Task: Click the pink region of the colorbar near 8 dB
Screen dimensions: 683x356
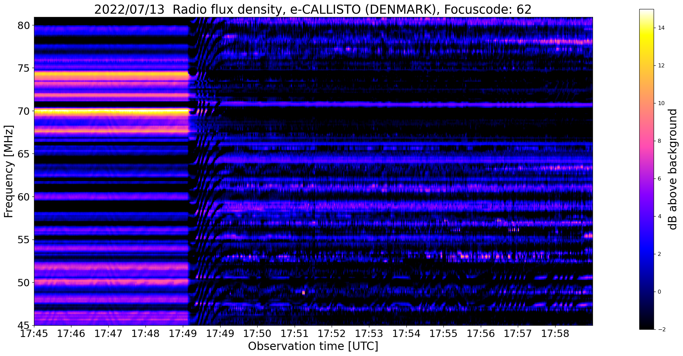Action: coord(646,141)
